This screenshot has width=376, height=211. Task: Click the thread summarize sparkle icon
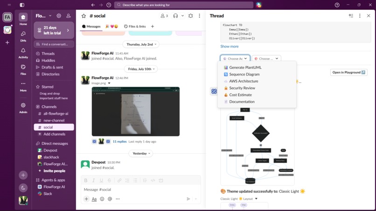(351, 16)
